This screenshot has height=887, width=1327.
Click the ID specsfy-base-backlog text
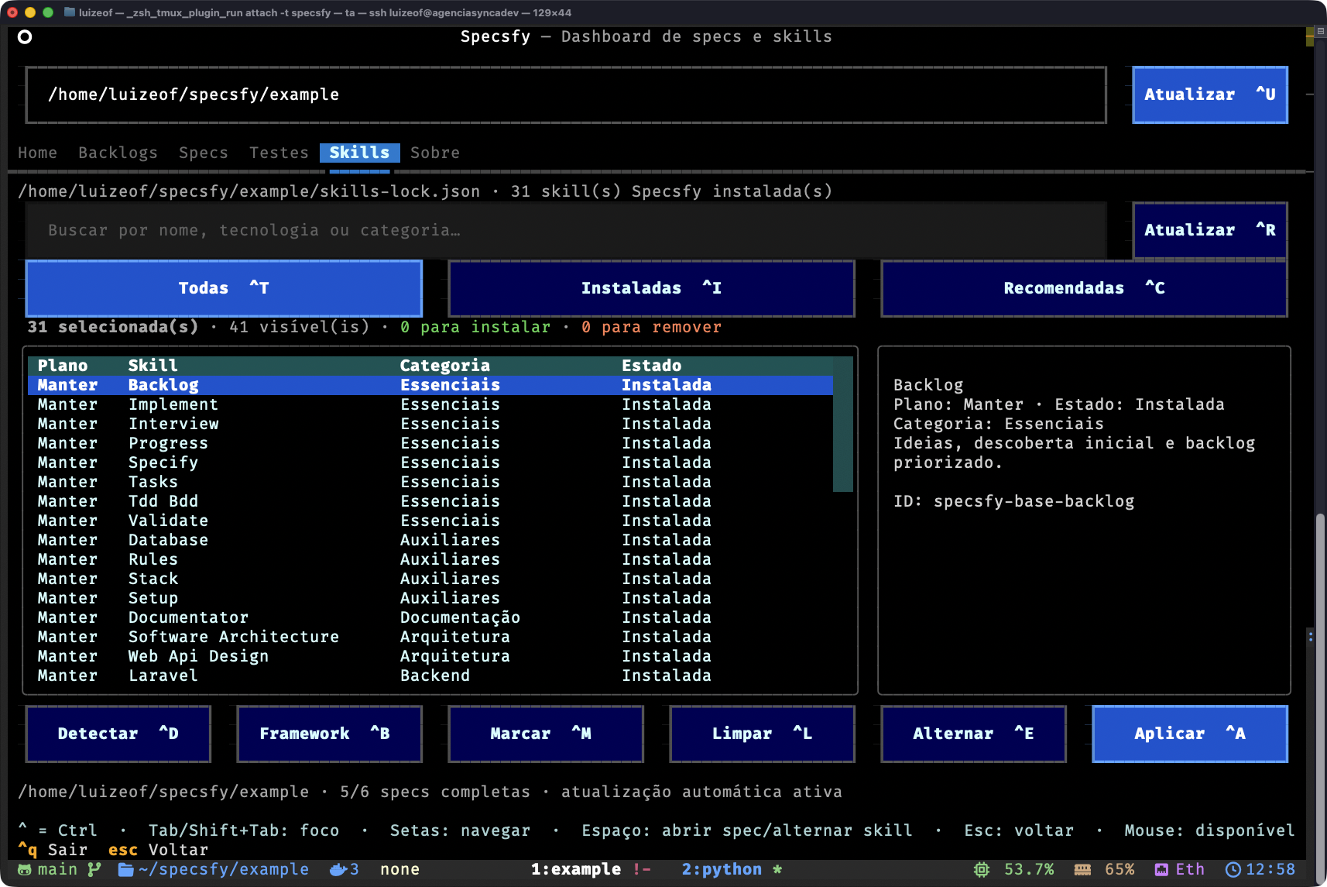point(1013,501)
